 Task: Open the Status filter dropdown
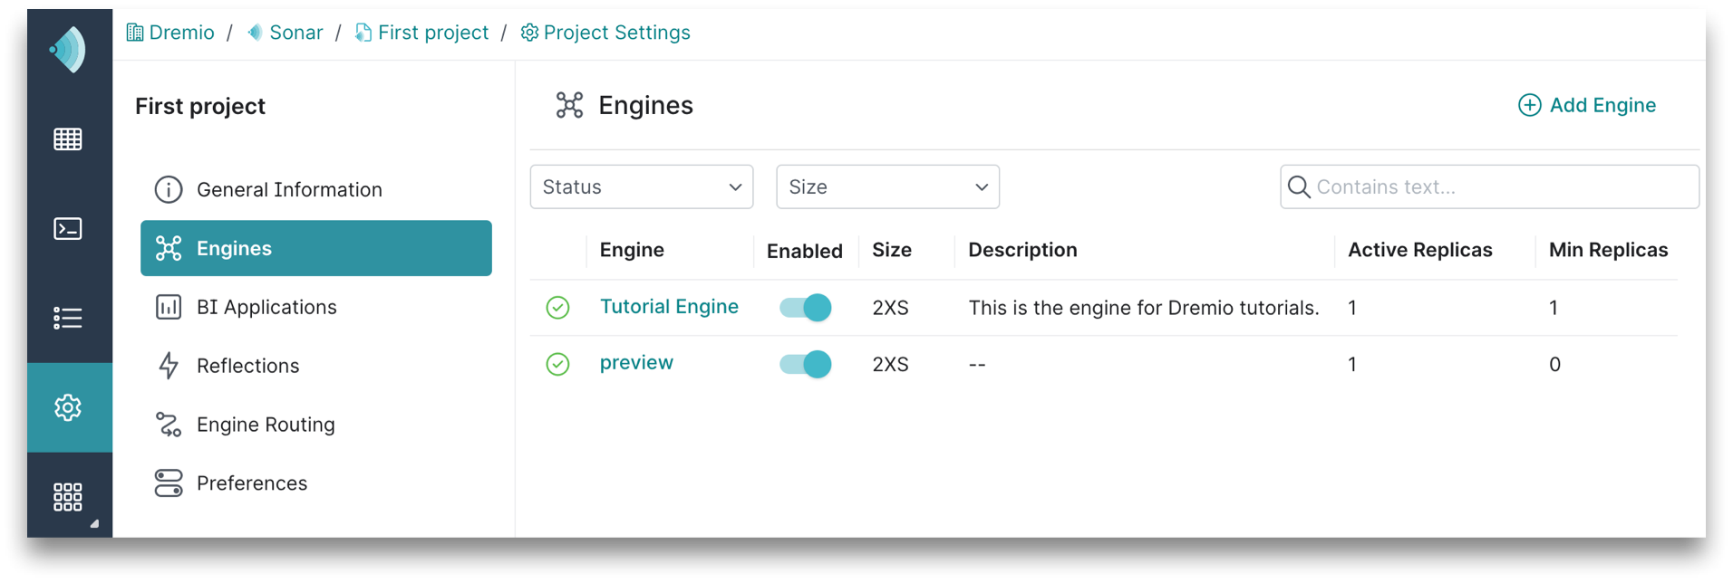642,186
